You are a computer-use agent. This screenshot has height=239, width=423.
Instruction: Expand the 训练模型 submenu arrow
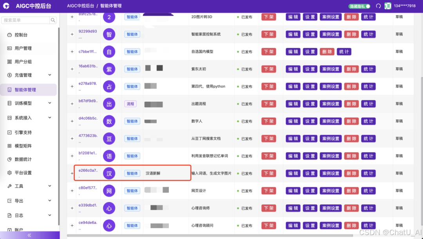50,103
